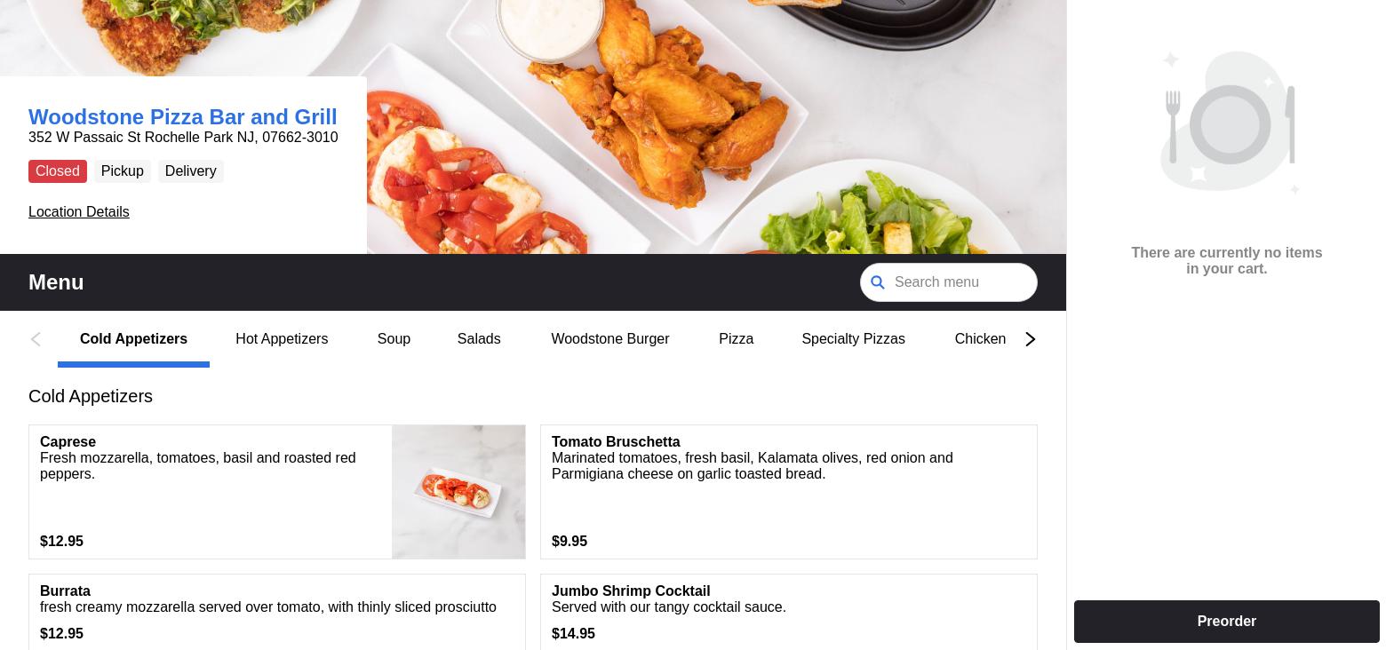Open the Caprese dish thumbnail photo

[x=458, y=492]
